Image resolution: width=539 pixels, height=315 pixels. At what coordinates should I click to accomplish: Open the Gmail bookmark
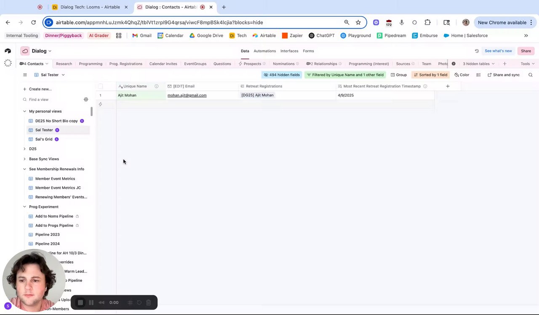[x=141, y=36]
